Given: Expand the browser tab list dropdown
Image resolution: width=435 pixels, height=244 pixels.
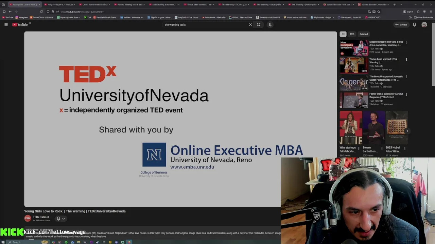Looking at the screenshot, I should tap(401, 4).
